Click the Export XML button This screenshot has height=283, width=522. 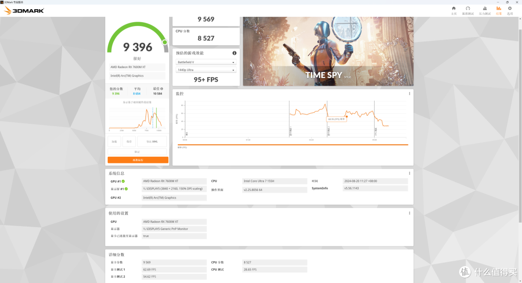tap(152, 141)
